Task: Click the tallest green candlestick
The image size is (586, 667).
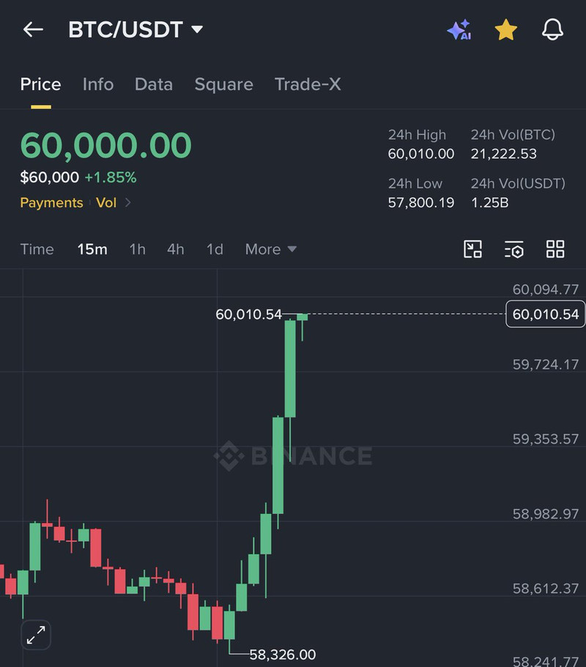Action: click(x=290, y=369)
